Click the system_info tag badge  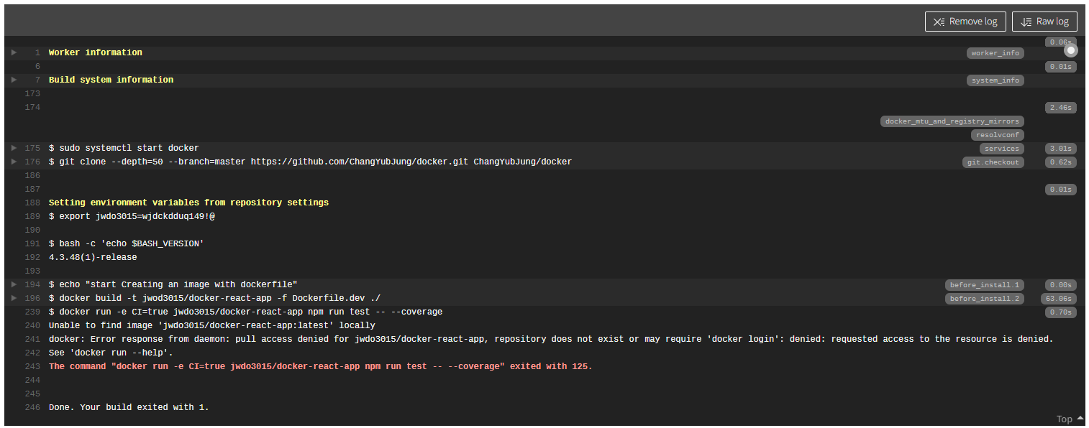pyautogui.click(x=995, y=80)
